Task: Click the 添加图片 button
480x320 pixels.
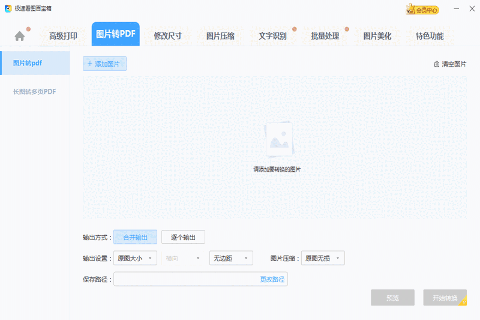Action: [x=104, y=64]
